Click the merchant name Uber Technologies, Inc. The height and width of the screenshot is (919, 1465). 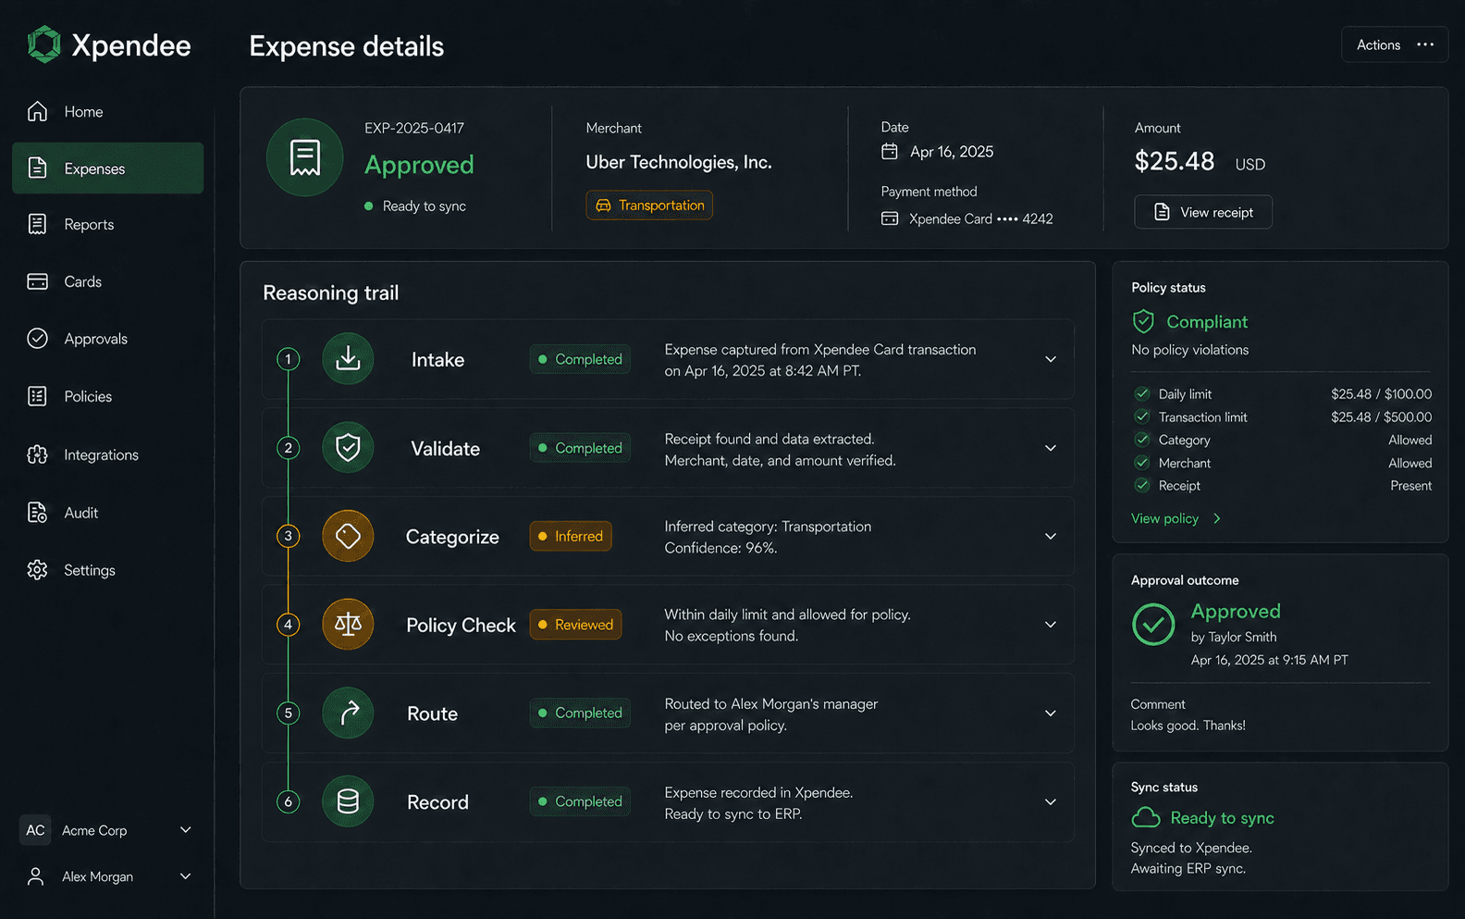click(679, 162)
